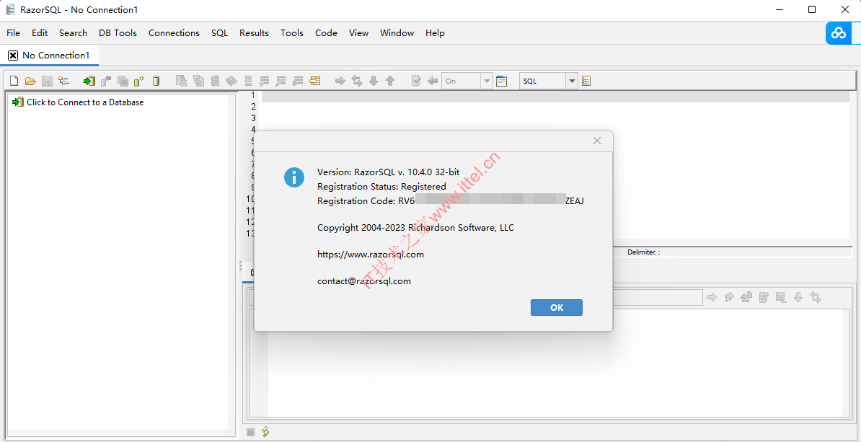
Task: Click the notepad icon in results toolbar
Action: pos(763,297)
